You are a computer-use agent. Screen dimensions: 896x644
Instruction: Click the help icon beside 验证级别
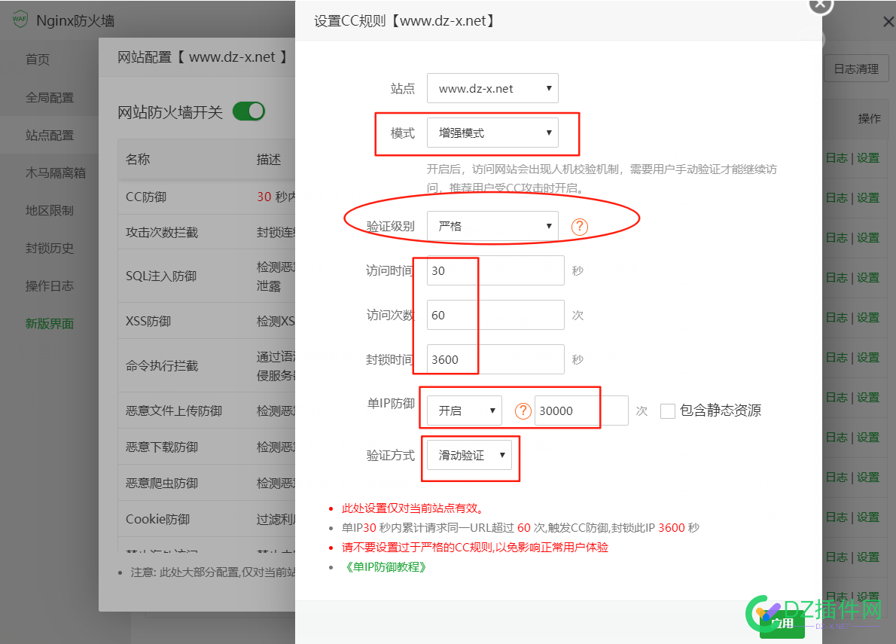580,227
